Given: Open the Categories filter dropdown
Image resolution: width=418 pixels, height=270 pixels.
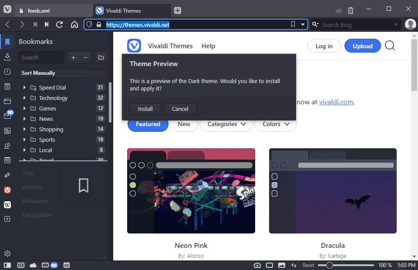Looking at the screenshot, I should (226, 124).
